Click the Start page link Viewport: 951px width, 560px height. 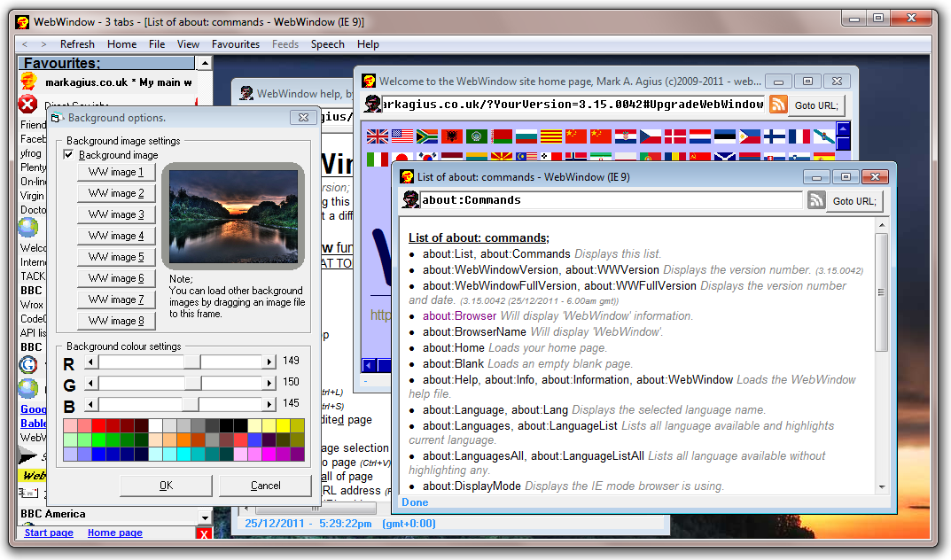click(x=48, y=532)
